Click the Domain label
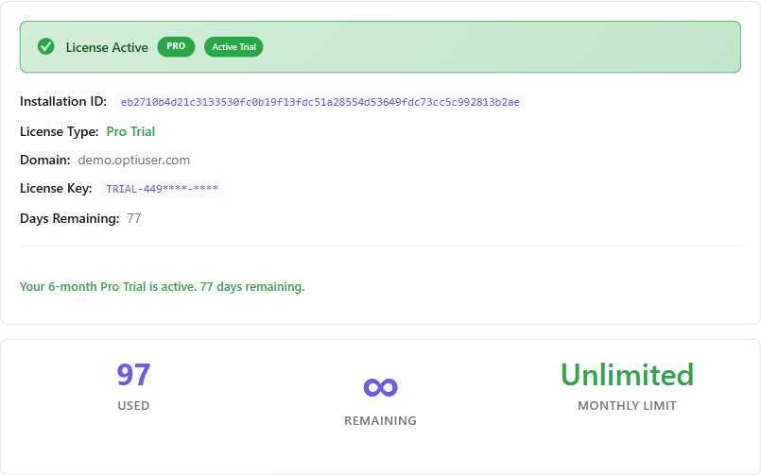The height and width of the screenshot is (475, 761). [x=45, y=160]
